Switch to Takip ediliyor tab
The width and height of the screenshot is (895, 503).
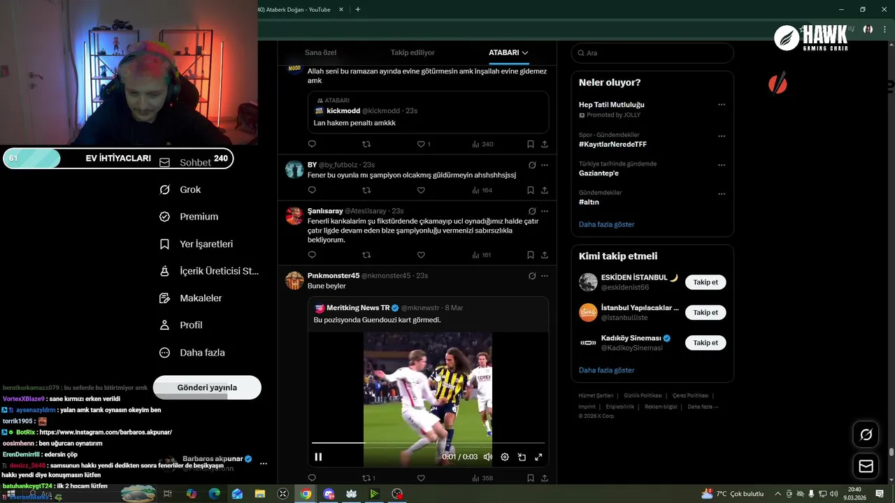pos(413,52)
